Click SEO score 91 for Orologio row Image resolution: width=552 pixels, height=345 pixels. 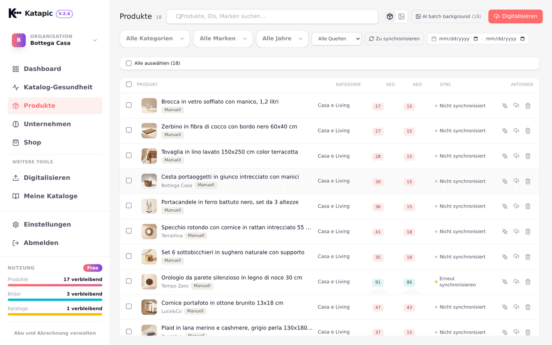pyautogui.click(x=378, y=282)
